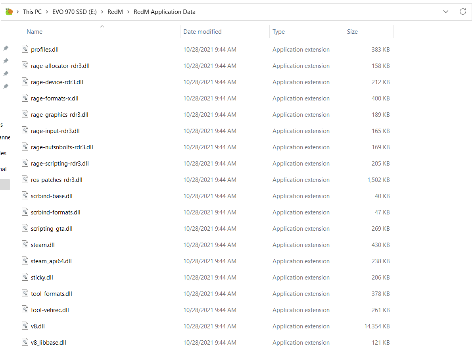474x353 pixels.
Task: Click the rage-input-rdr3.dll file icon
Action: (25, 131)
